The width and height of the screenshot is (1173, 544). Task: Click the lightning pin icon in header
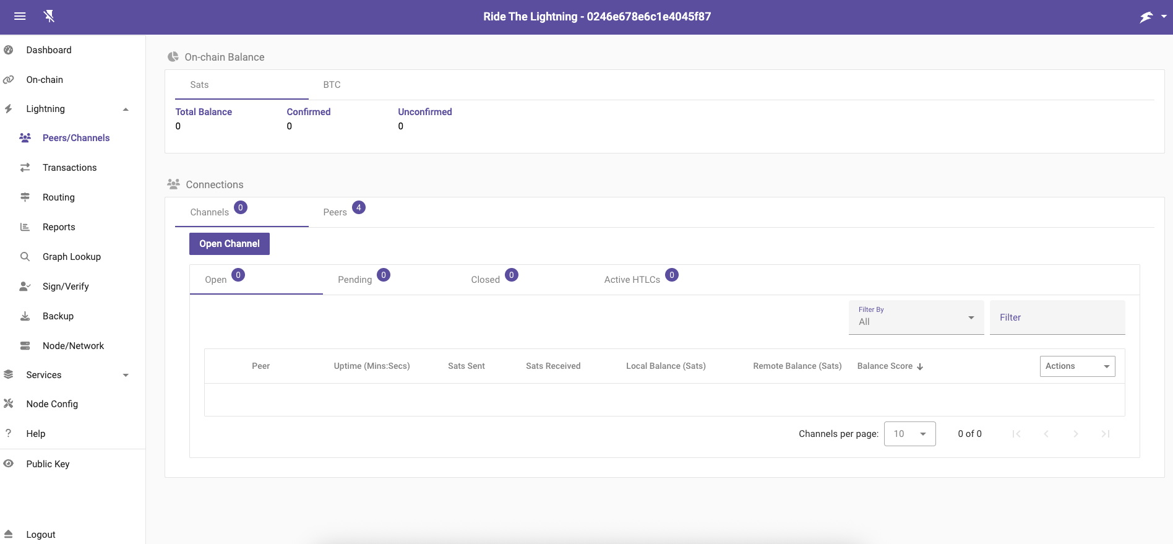pos(49,16)
